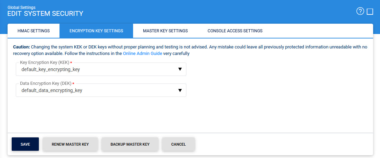This screenshot has width=380, height=158.
Task: Follow the Online Admin Guide link
Action: click(x=142, y=54)
